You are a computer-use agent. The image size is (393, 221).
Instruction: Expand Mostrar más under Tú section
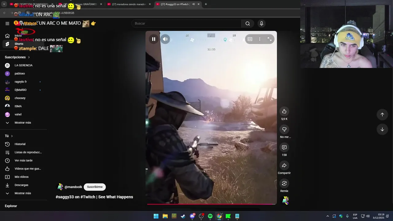click(23, 193)
